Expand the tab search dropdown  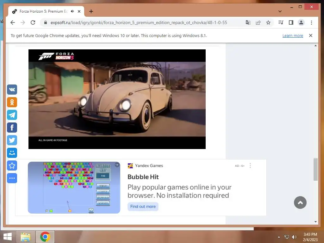pyautogui.click(x=280, y=11)
